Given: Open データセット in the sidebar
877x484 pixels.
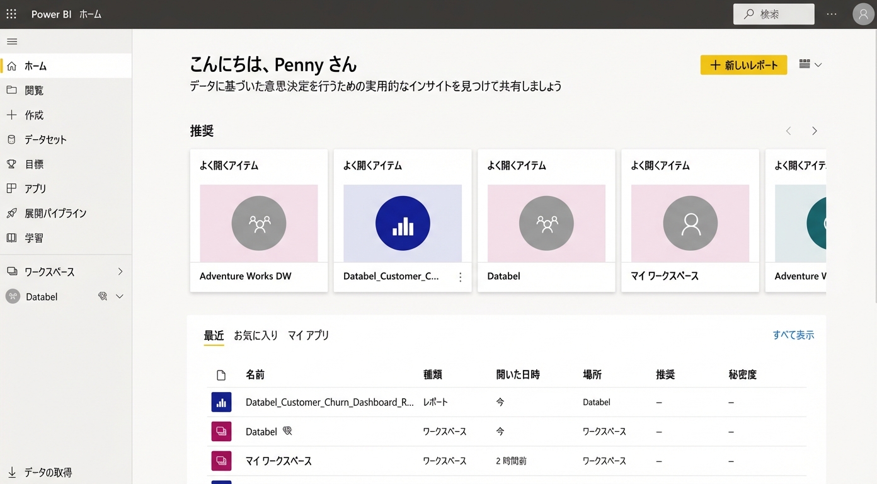Looking at the screenshot, I should pyautogui.click(x=66, y=139).
